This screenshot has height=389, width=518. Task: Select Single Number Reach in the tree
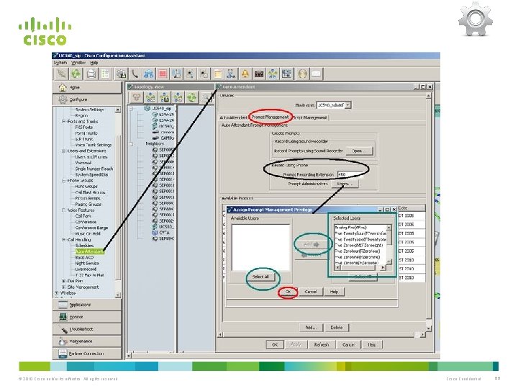94,169
